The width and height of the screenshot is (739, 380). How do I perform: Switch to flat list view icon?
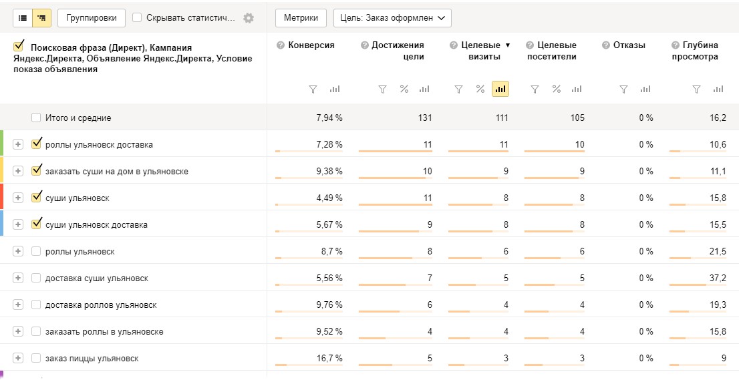click(23, 18)
